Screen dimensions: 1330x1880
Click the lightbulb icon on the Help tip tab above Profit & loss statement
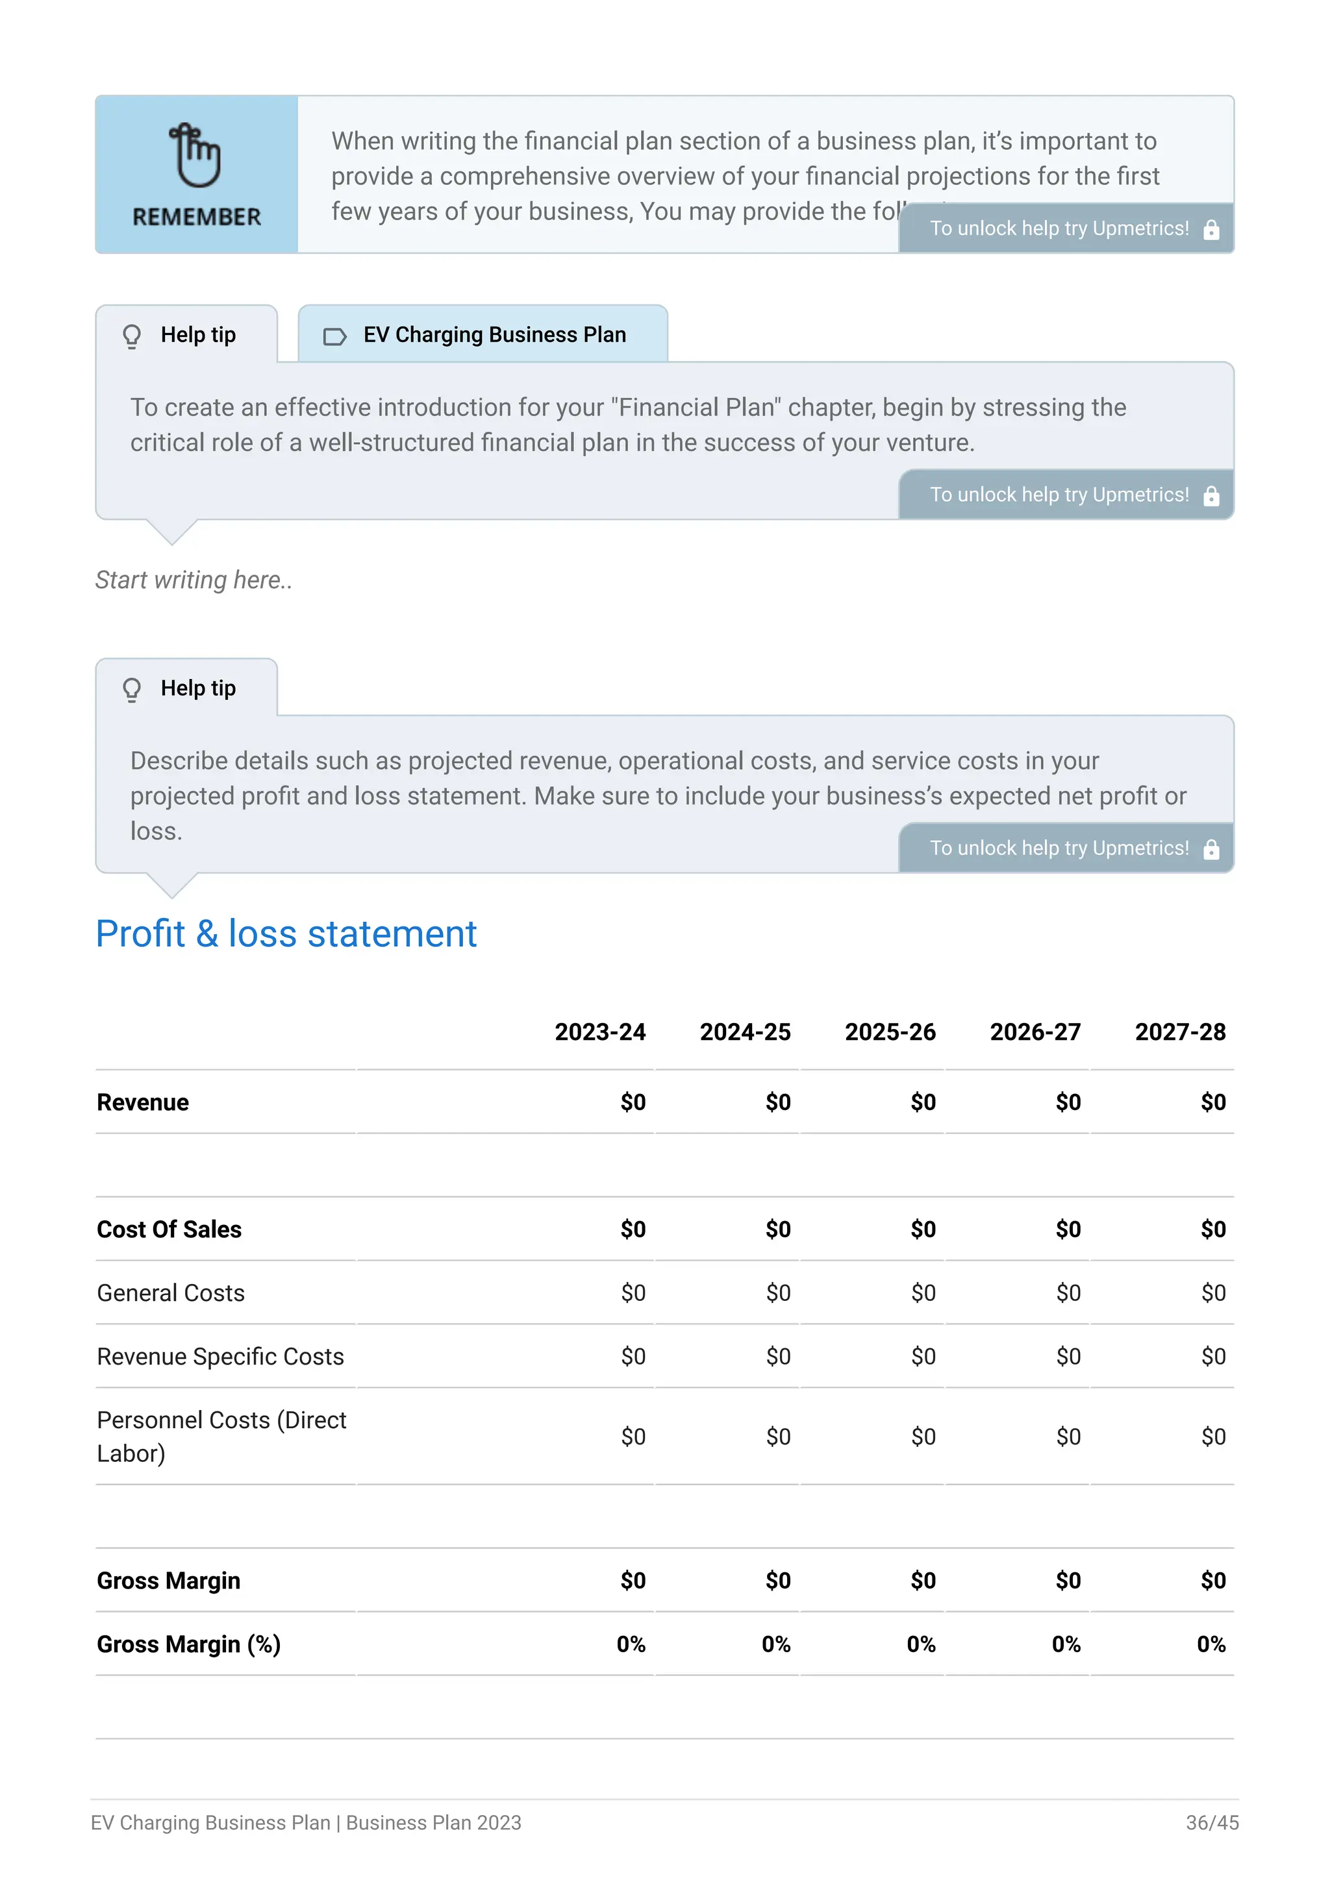(x=132, y=689)
